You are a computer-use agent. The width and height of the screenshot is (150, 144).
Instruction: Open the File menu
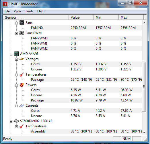click(x=7, y=11)
